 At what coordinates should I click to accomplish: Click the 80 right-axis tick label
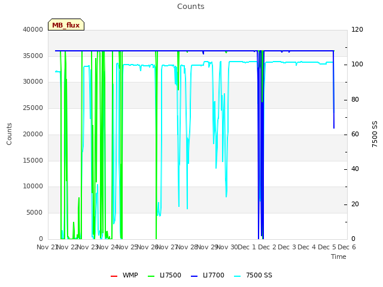pyautogui.click(x=355, y=100)
